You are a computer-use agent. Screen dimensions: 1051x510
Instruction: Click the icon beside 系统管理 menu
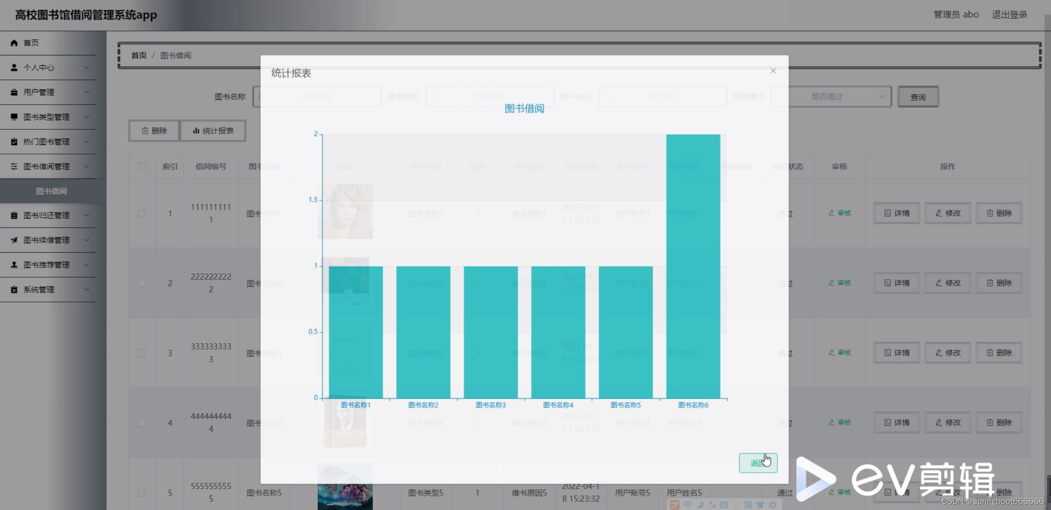(x=14, y=289)
